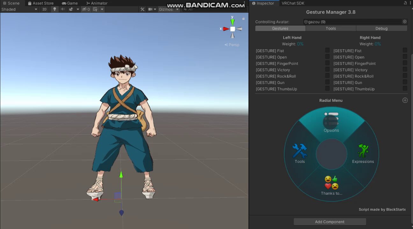Click the Radial Menu plus icon
This screenshot has height=229, width=413.
pyautogui.click(x=405, y=100)
